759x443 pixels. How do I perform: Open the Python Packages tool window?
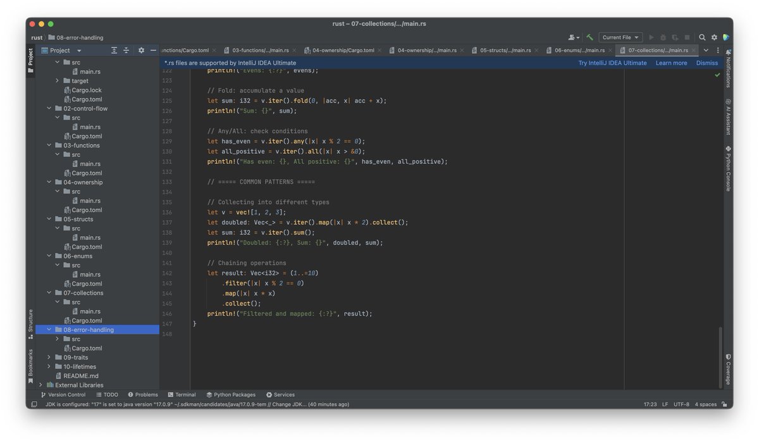[x=231, y=394]
